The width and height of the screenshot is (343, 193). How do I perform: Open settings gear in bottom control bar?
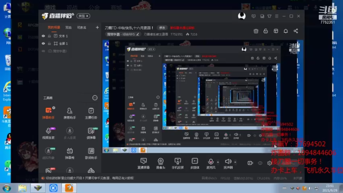pos(269,163)
